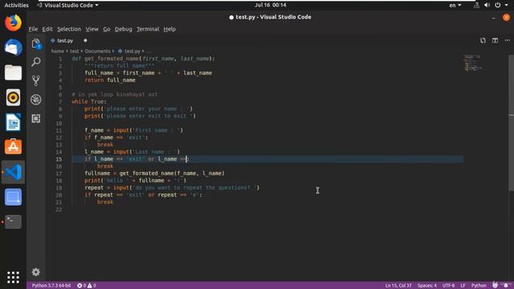Open the Manage gear menu in the activity bar

[x=36, y=271]
